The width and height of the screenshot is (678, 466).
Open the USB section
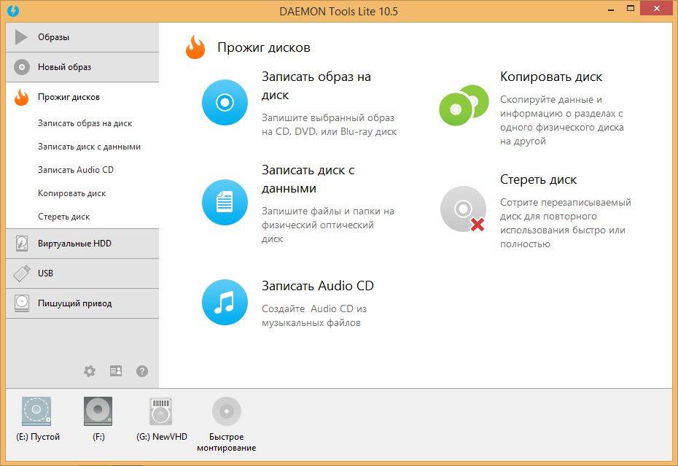click(x=82, y=273)
